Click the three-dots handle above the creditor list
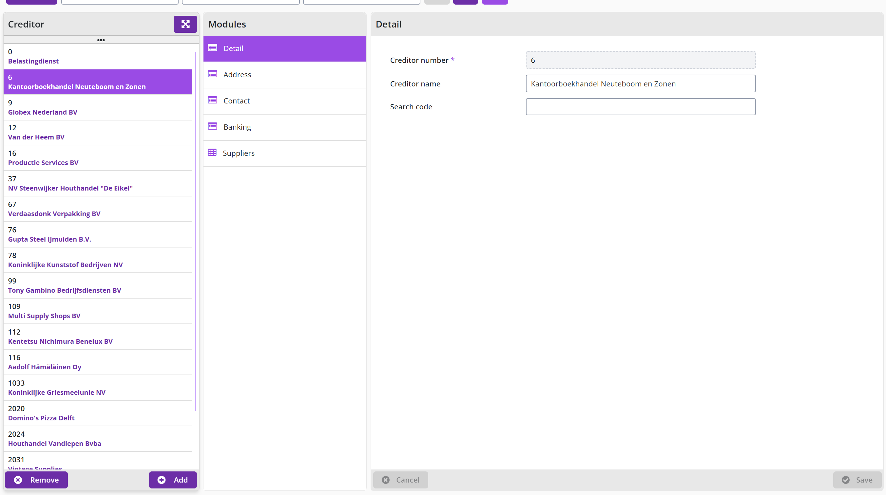This screenshot has height=495, width=886. coord(101,40)
